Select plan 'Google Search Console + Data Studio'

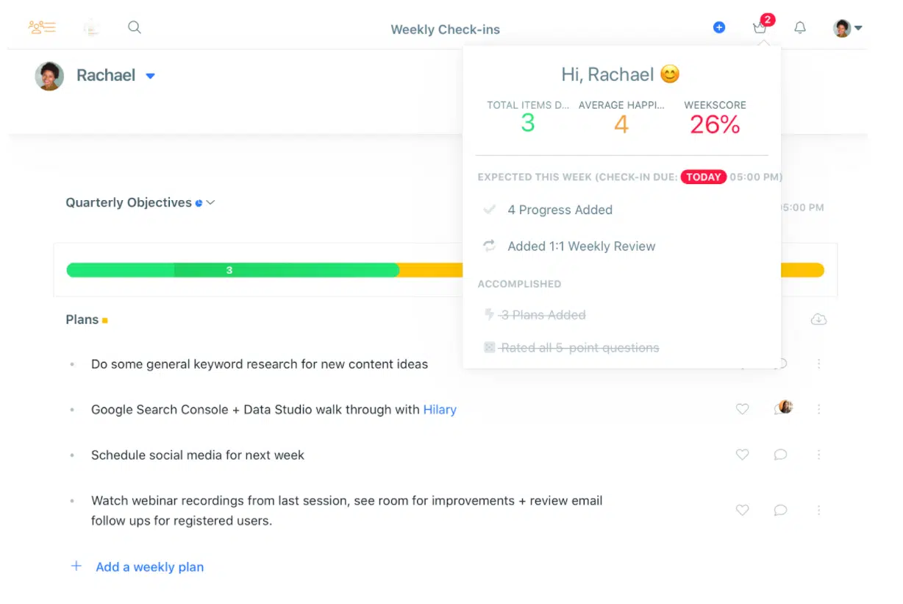pos(274,410)
